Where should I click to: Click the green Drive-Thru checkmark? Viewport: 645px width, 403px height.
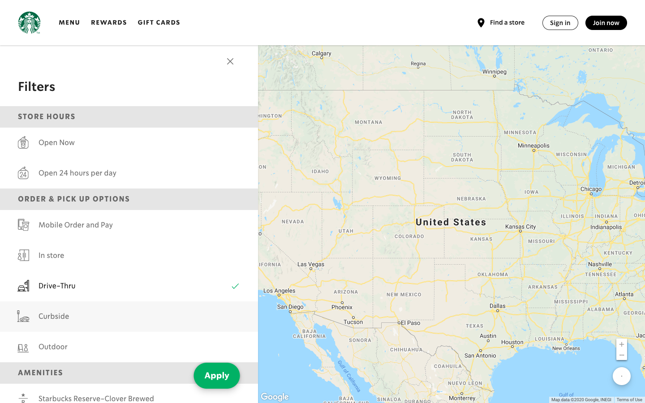tap(235, 286)
